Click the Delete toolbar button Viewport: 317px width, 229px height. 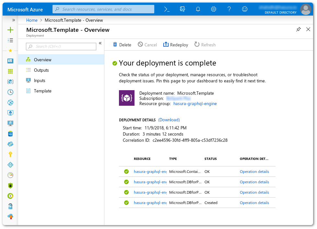[122, 45]
